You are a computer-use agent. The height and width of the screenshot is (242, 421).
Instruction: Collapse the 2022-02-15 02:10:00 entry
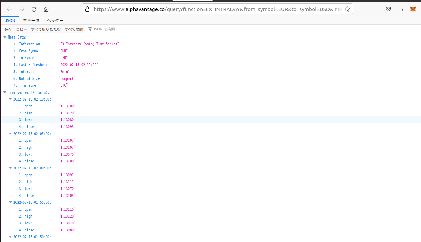(x=10, y=99)
